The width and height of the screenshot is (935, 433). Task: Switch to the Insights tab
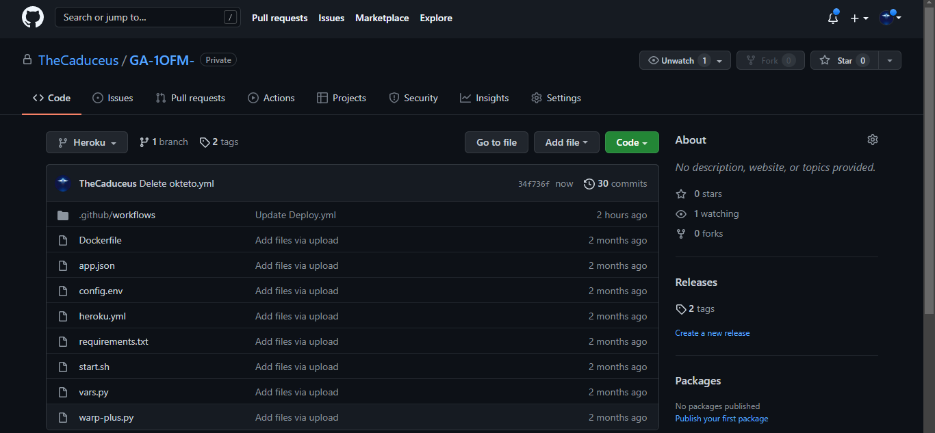(x=485, y=98)
